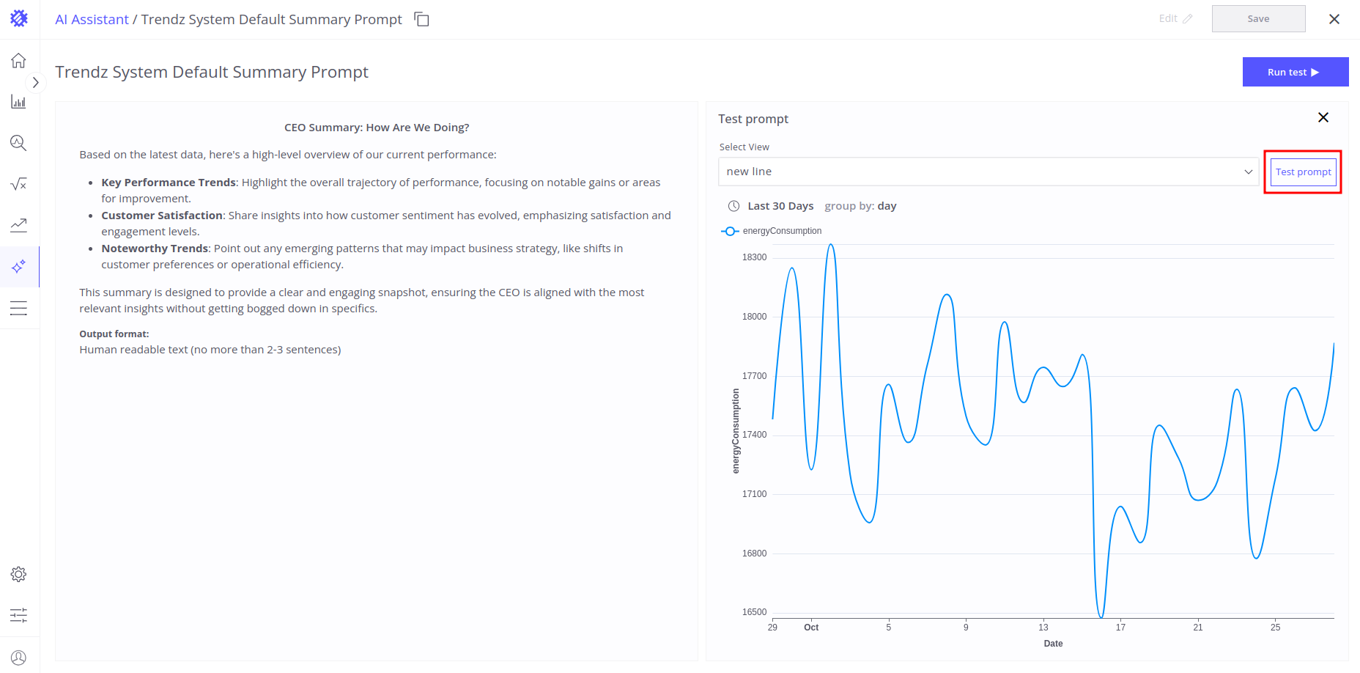Close the Test prompt panel
This screenshot has height=673, width=1360.
coord(1323,117)
